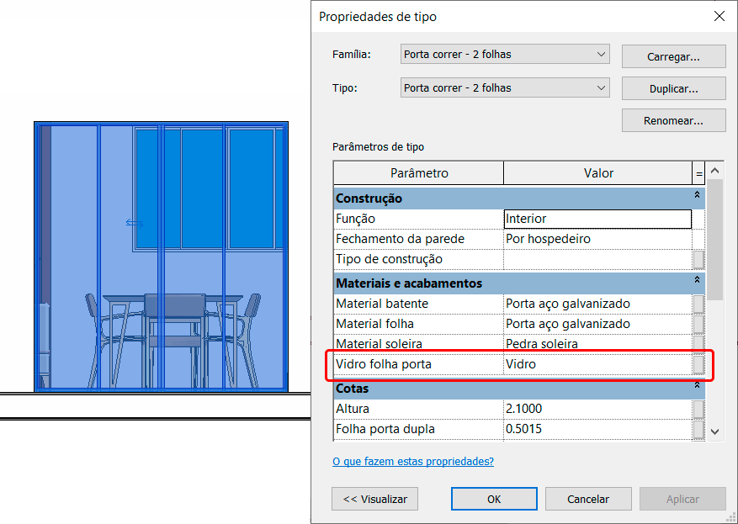Click small button beside Pedra soleira value
Viewport: 738px width, 524px height.
(698, 344)
